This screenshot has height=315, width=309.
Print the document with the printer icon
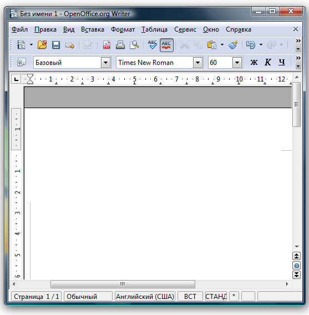pos(120,45)
